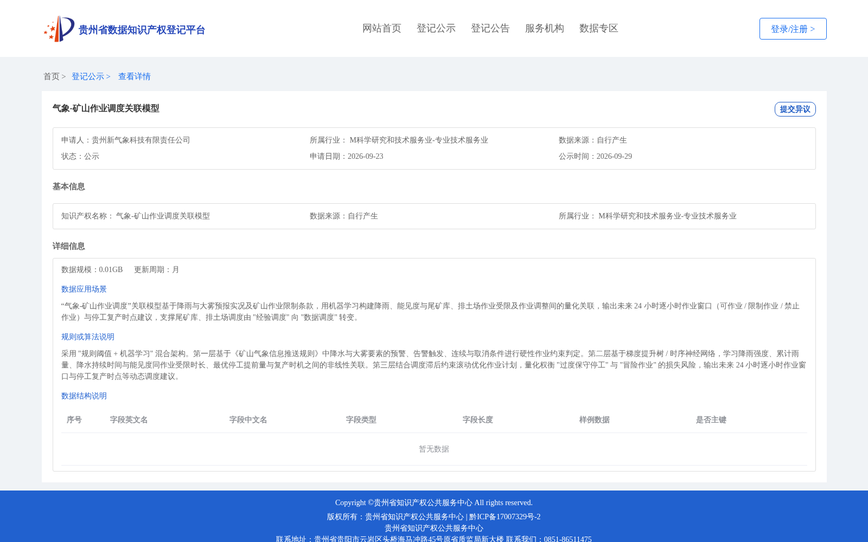Click the 更新周期:月 value
The image size is (868, 542).
tap(157, 269)
